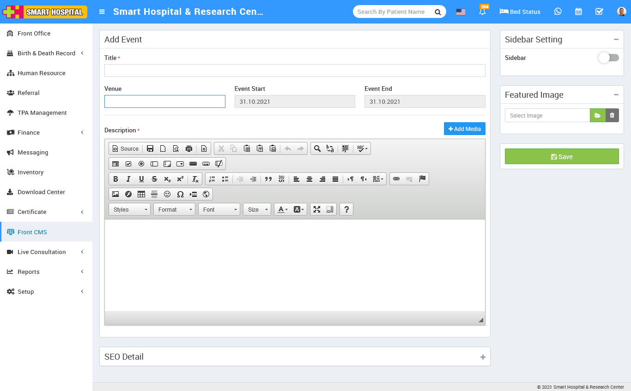This screenshot has width=631, height=391.
Task: Insert a checkbox form element in the editor
Action: click(128, 164)
